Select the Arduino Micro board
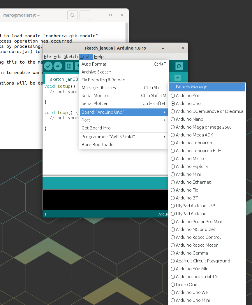The height and width of the screenshot is (305, 252). pyautogui.click(x=207, y=159)
